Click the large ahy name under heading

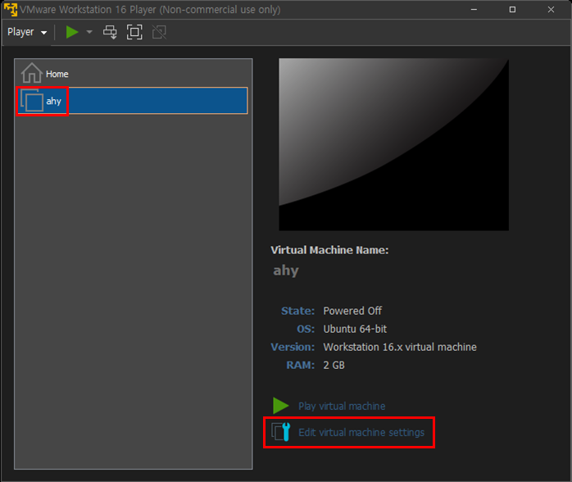point(286,271)
